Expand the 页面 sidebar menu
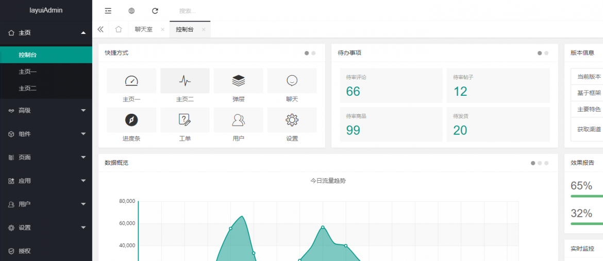This screenshot has width=603, height=261. pos(46,157)
